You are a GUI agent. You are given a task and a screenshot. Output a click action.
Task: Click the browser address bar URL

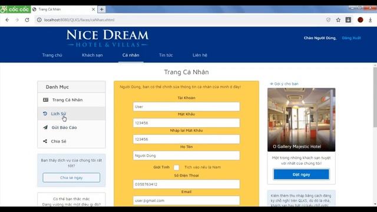pos(80,20)
